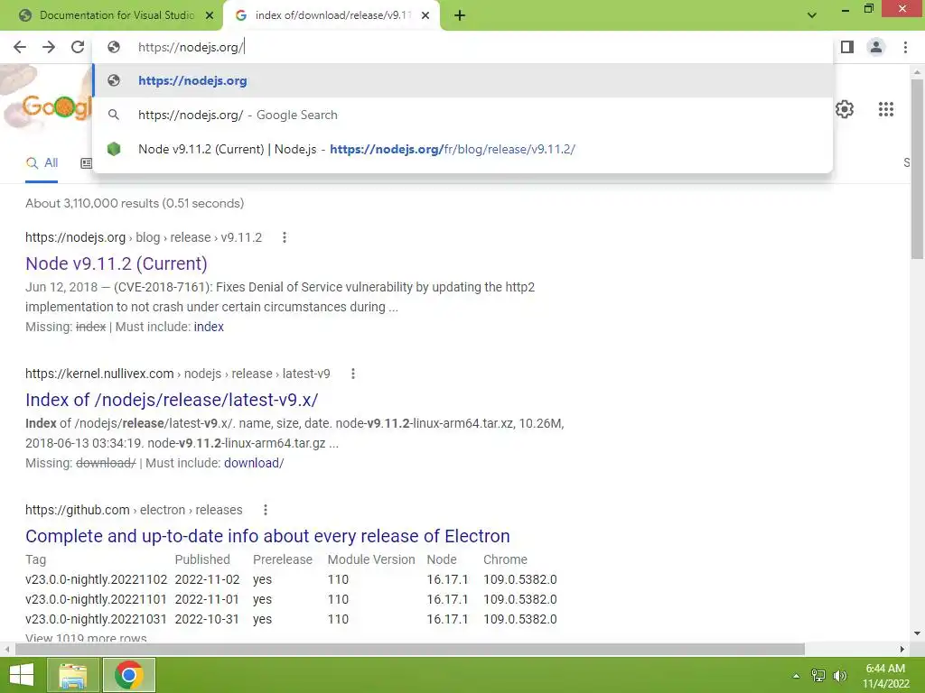Viewport: 925px width, 693px height.
Task: Click View 1019 more rows
Action: 86,638
